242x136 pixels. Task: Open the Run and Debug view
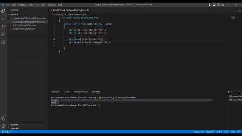click(x=3, y=34)
